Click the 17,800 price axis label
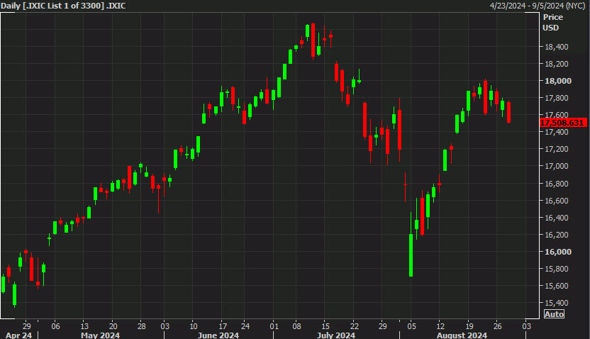The width and height of the screenshot is (590, 339). 557,98
